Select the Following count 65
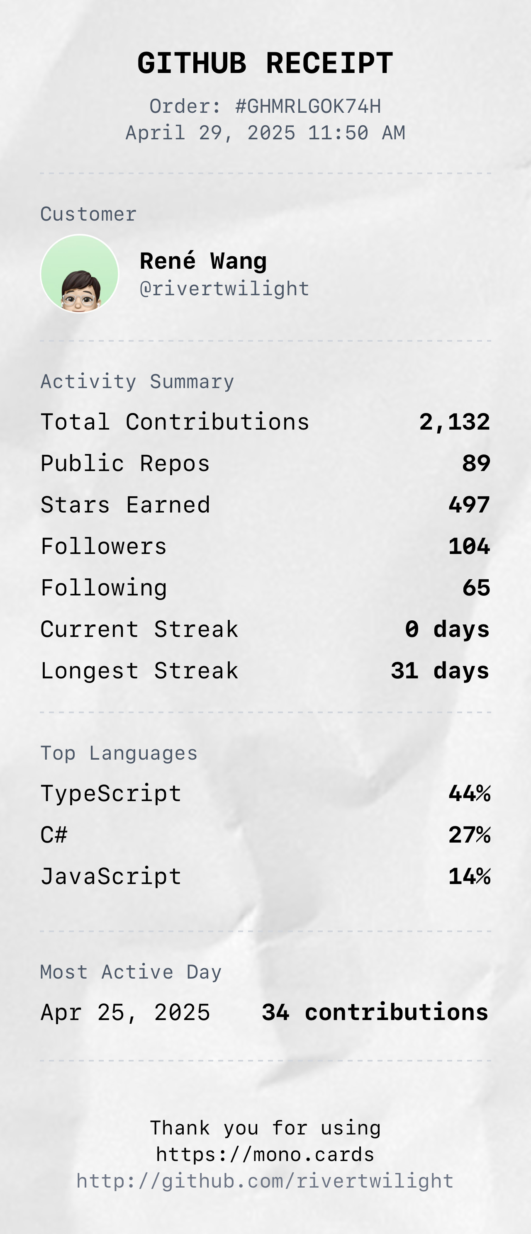 (x=476, y=588)
